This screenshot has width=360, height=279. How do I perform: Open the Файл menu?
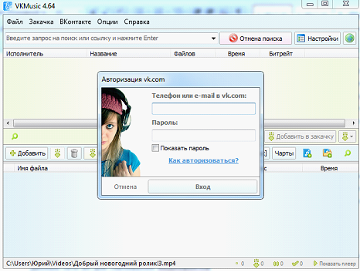pyautogui.click(x=15, y=22)
